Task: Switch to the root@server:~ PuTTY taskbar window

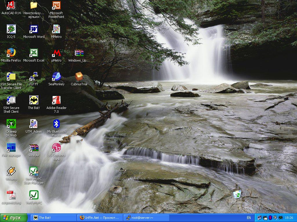Action: pos(146,218)
